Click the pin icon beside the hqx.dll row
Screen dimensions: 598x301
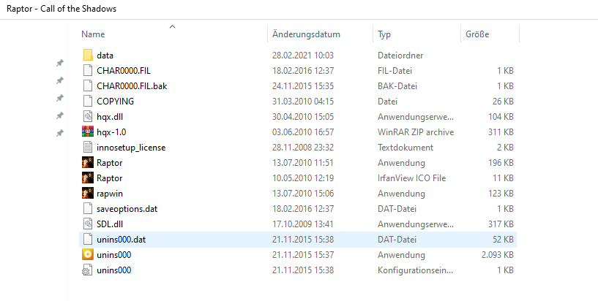60,115
